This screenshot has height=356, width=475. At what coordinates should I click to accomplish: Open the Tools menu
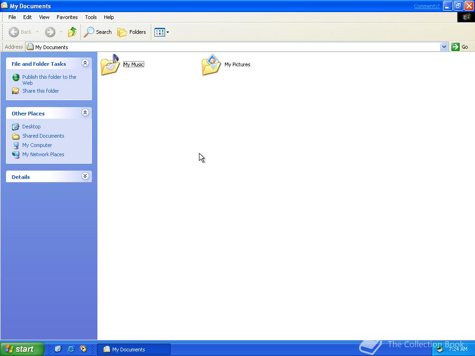pyautogui.click(x=90, y=17)
